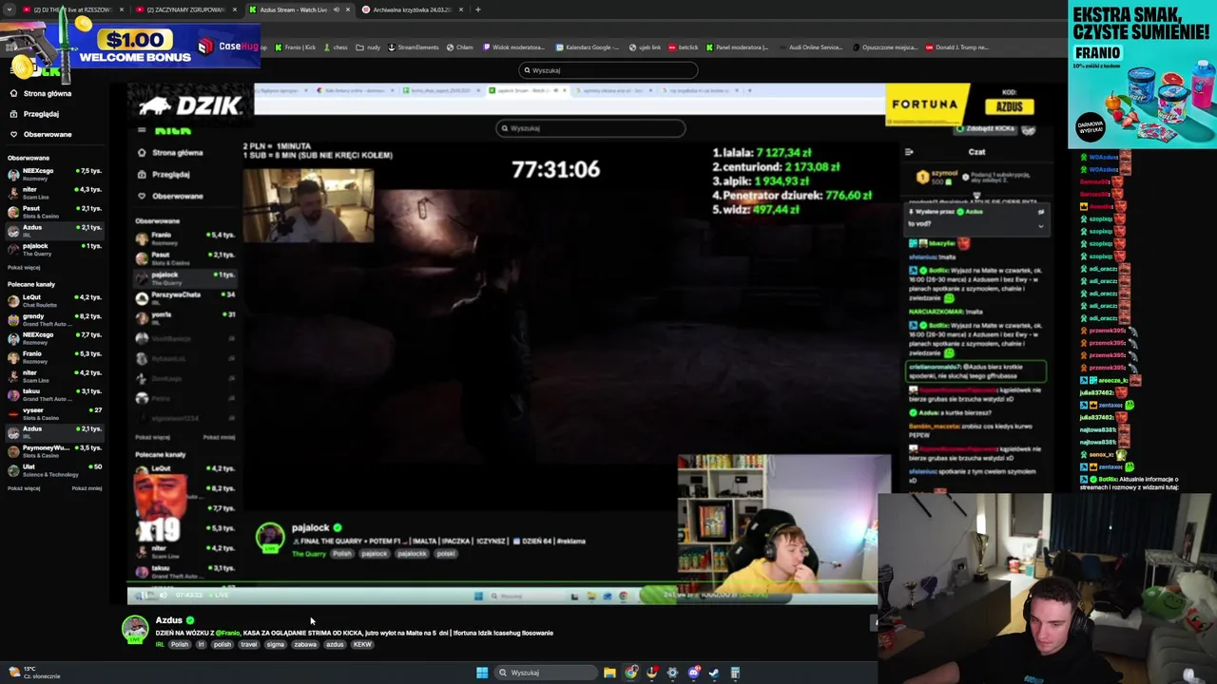Click the streamed window's Wyszukaj search box
This screenshot has width=1217, height=684.
(589, 128)
